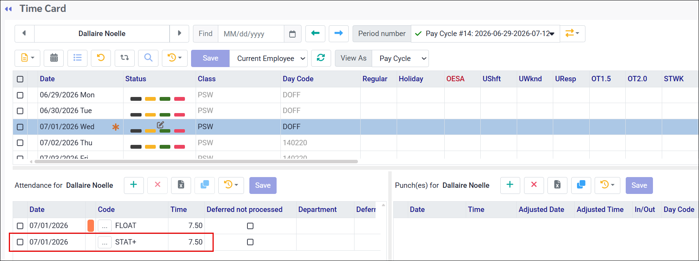Click the edit note icon on 07/01/2026 row

click(160, 125)
